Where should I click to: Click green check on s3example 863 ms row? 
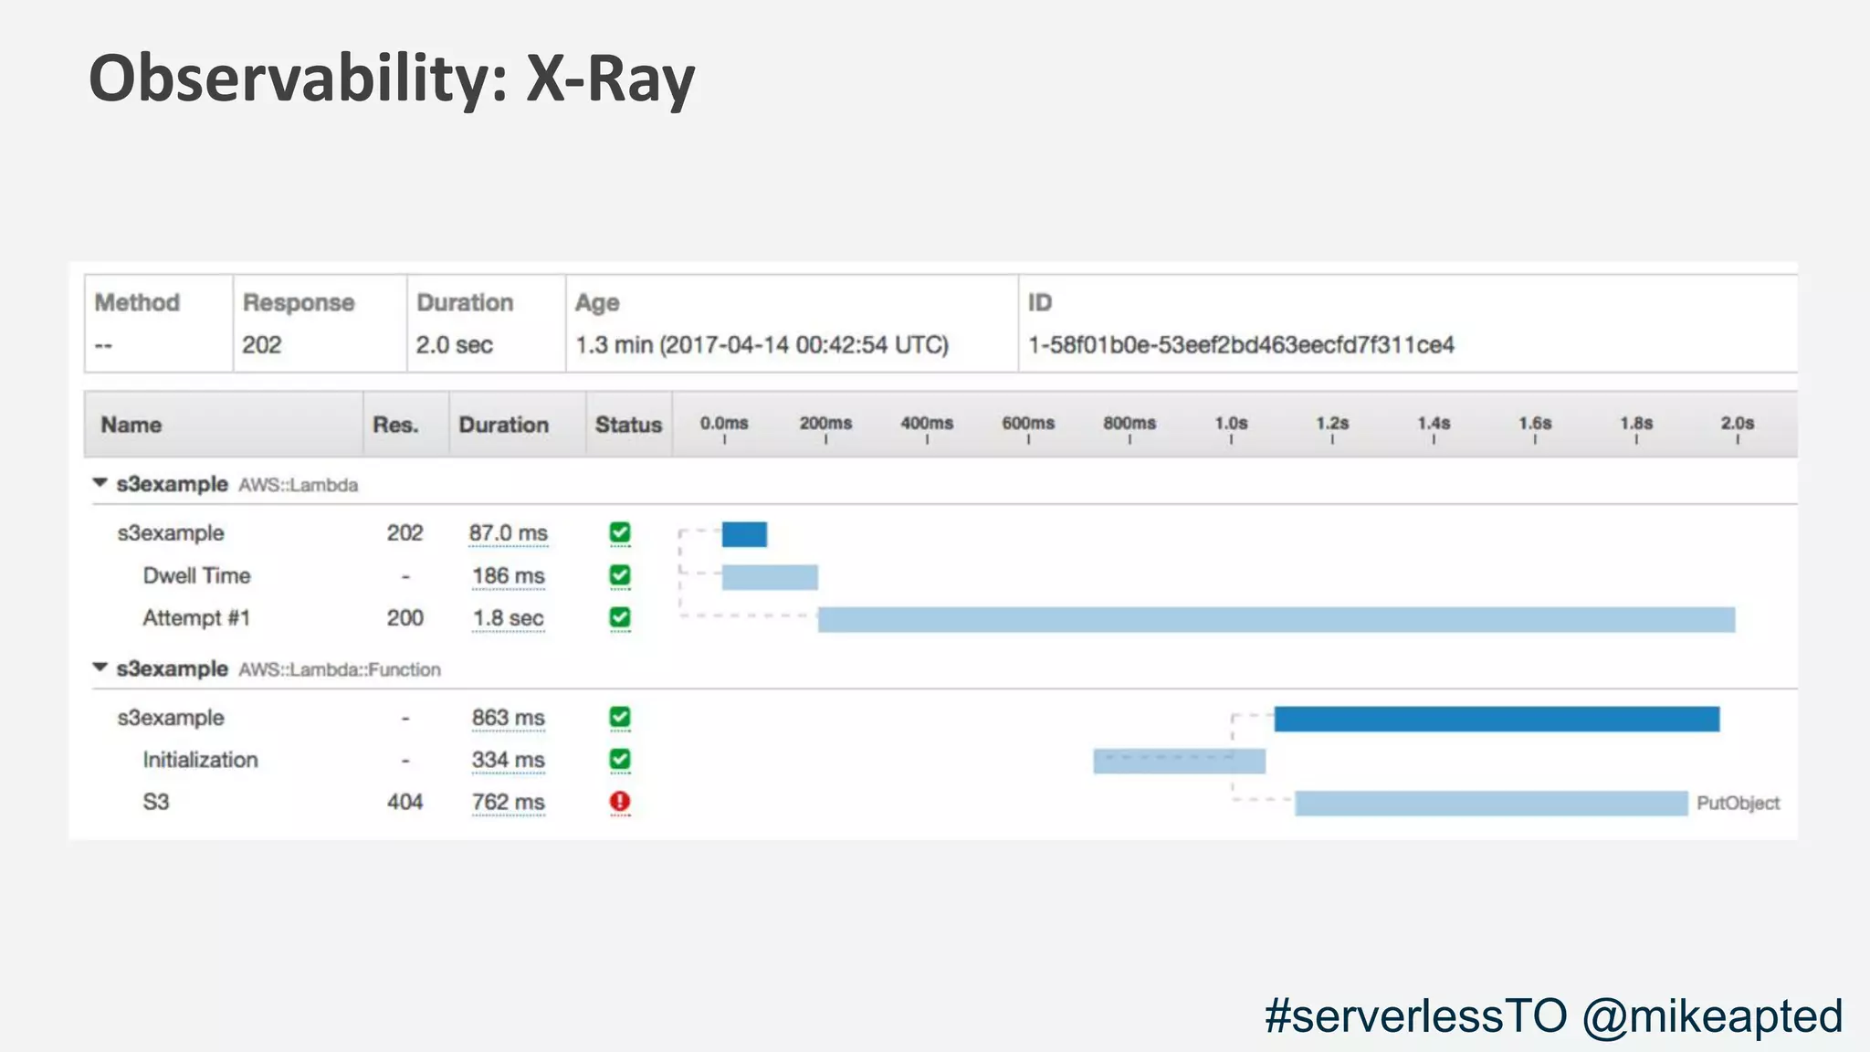click(x=620, y=718)
